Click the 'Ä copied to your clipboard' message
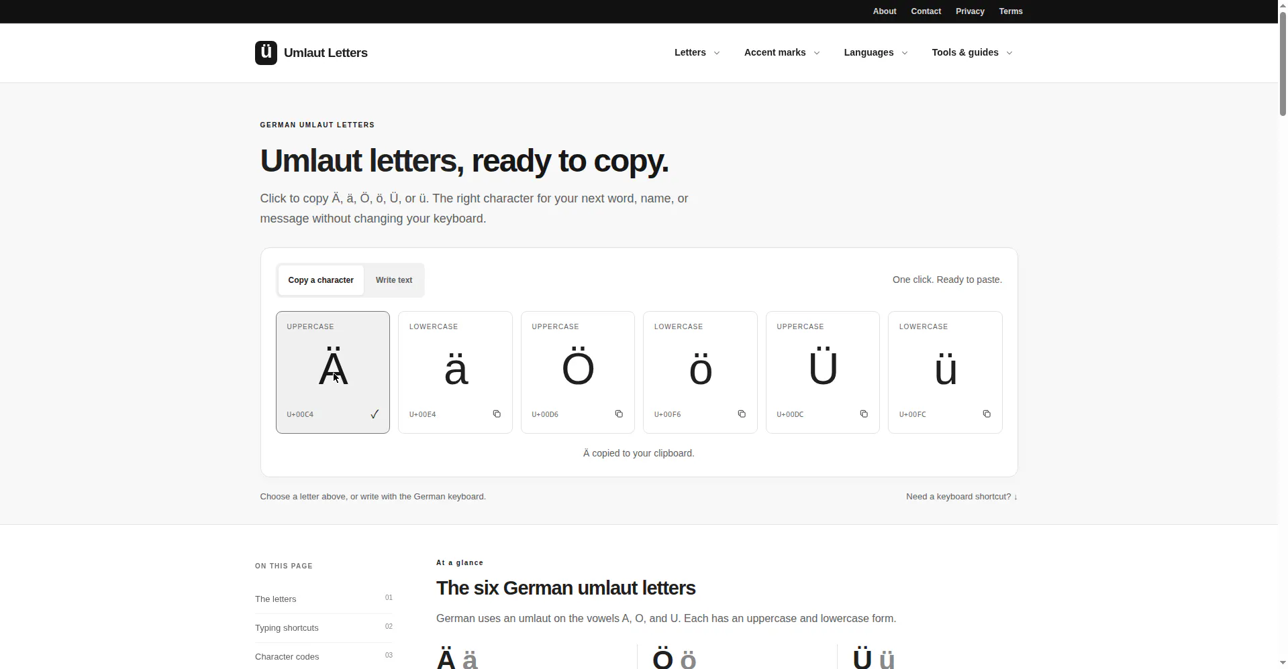Viewport: 1288px width, 669px height. tap(638, 454)
